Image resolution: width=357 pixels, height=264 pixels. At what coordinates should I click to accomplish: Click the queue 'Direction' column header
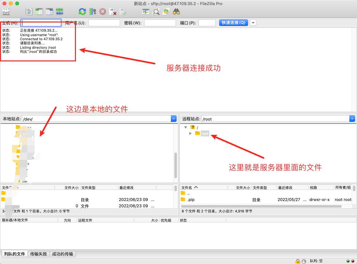[x=67, y=220]
